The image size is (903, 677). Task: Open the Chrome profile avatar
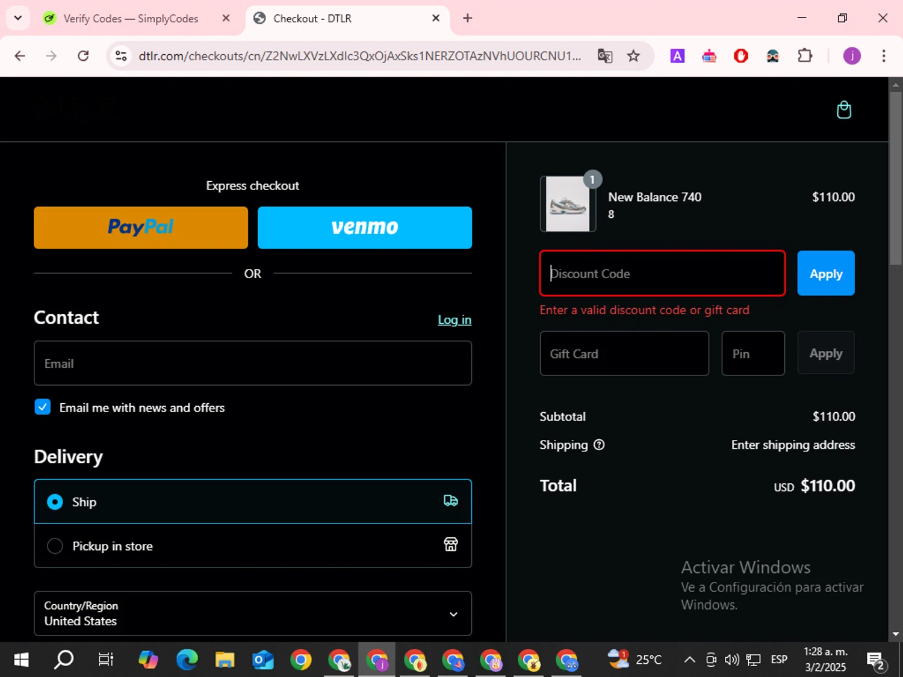coord(852,56)
